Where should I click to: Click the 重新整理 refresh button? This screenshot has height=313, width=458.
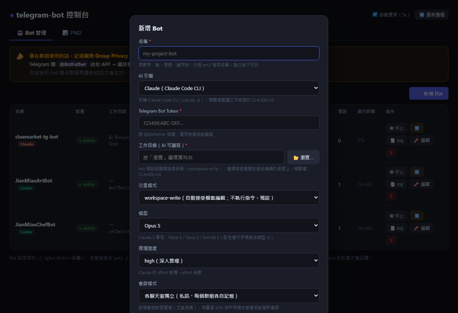(431, 15)
